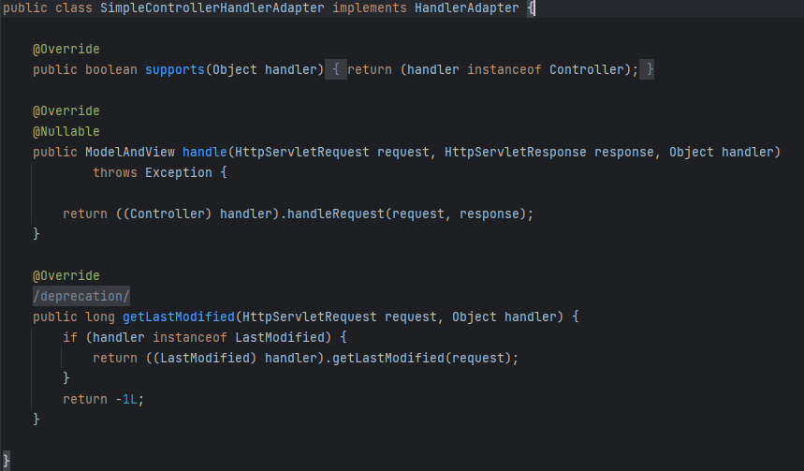
Task: Click HandlerAdapter interface name
Action: [467, 7]
